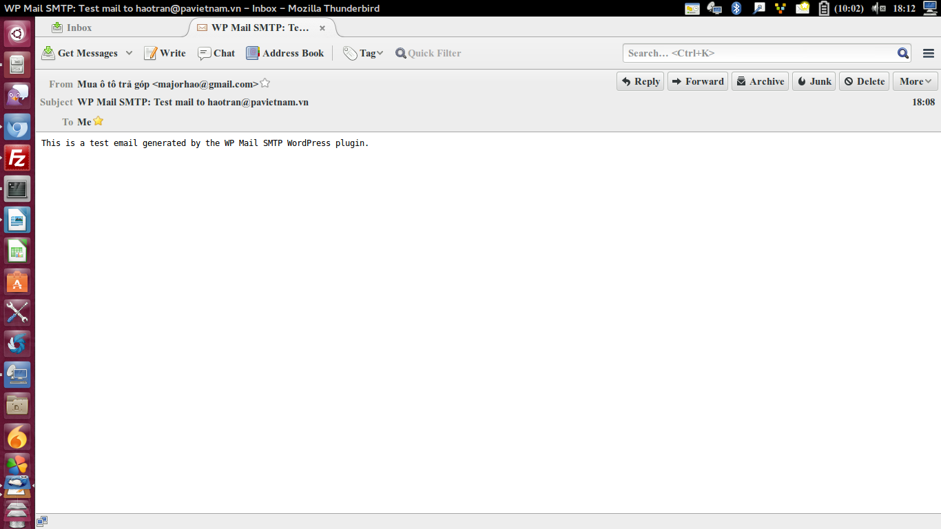
Task: Open System Settings wrench icon
Action: (x=17, y=313)
